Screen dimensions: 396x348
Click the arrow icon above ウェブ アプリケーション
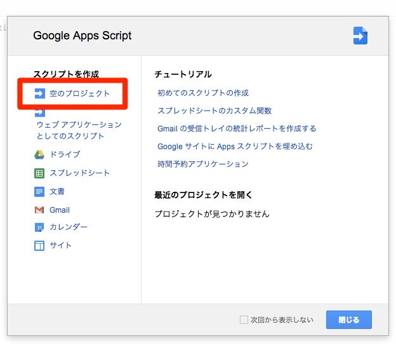[x=39, y=113]
